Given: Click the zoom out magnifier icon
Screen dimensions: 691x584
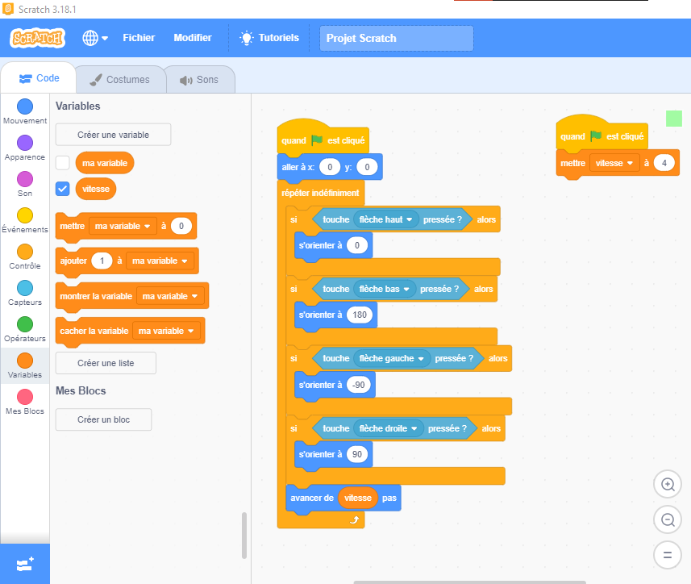Looking at the screenshot, I should 667,519.
